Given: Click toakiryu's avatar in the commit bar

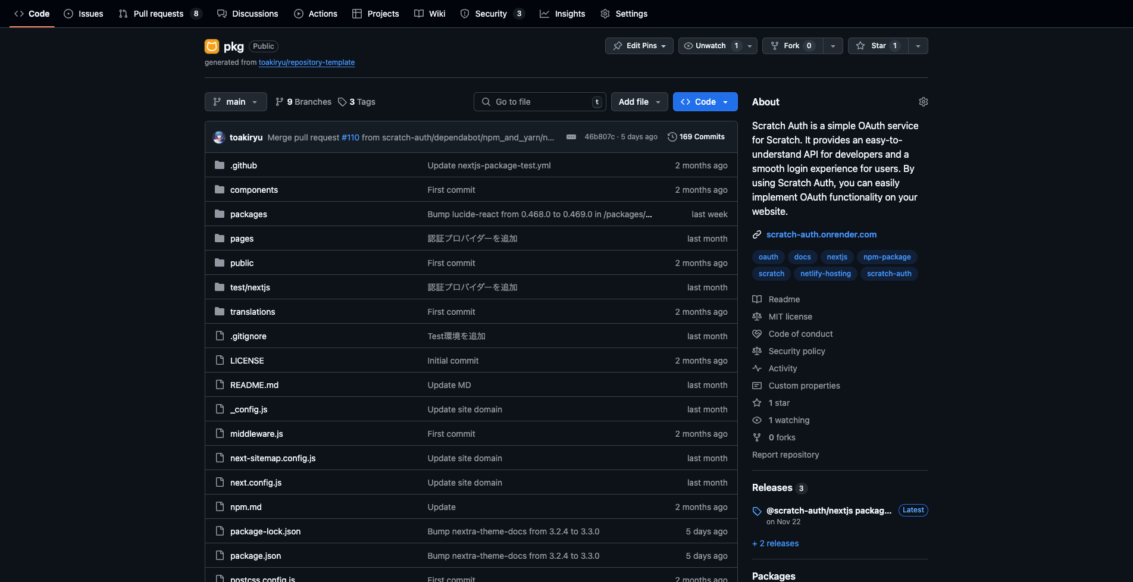Looking at the screenshot, I should [x=219, y=137].
